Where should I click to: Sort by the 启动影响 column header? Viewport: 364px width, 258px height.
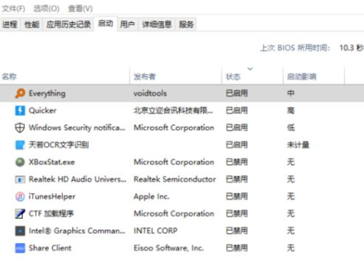coord(302,77)
